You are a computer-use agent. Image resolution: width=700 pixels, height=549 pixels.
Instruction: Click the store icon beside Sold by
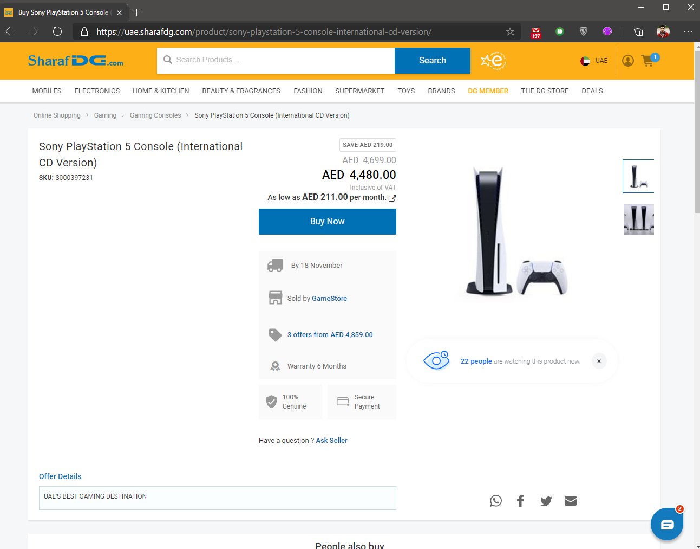point(276,298)
